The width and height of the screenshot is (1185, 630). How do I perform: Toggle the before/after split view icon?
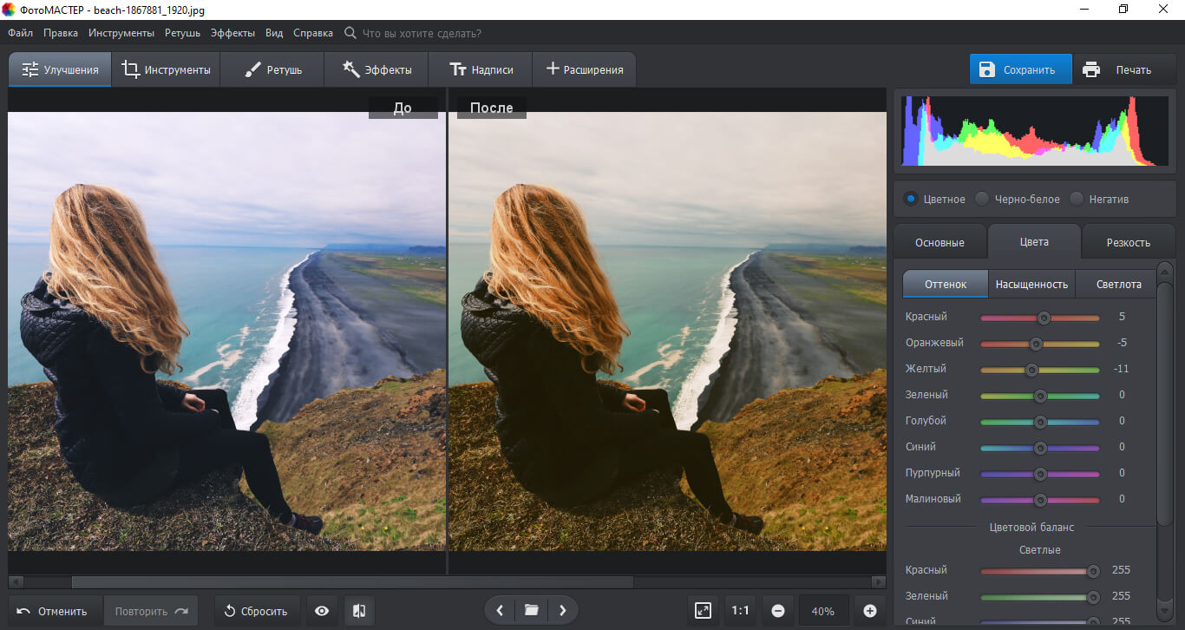point(358,611)
